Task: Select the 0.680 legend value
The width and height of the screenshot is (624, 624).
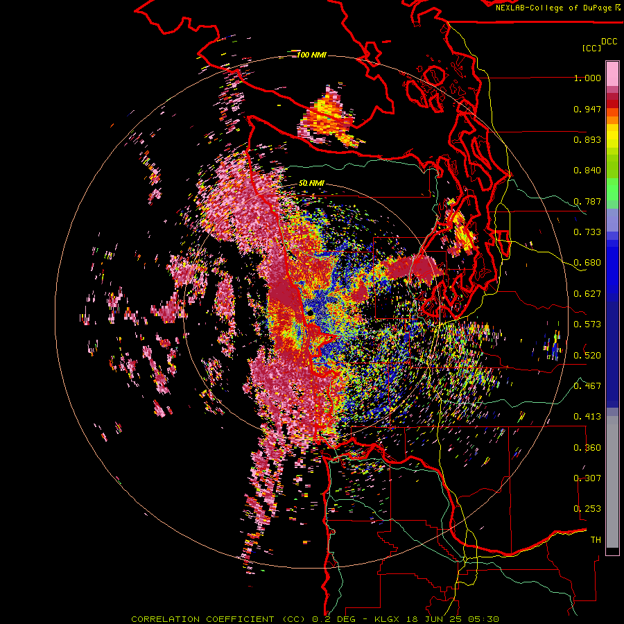Action: 587,263
